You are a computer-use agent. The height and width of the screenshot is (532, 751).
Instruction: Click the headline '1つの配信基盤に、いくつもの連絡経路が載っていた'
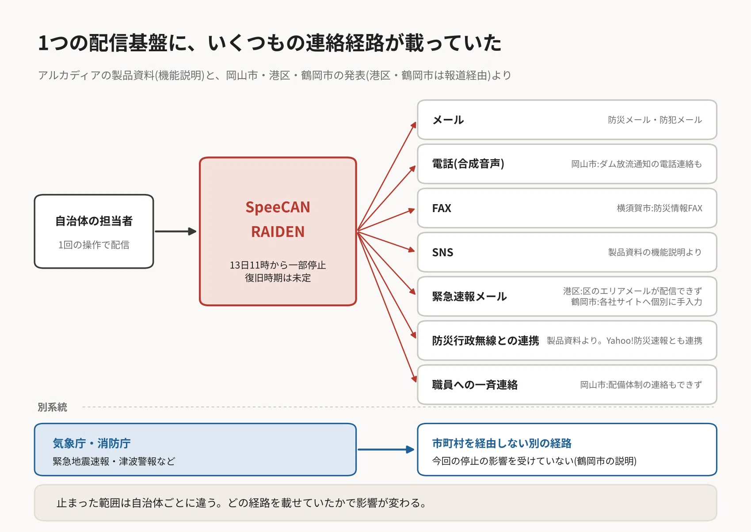coord(270,43)
